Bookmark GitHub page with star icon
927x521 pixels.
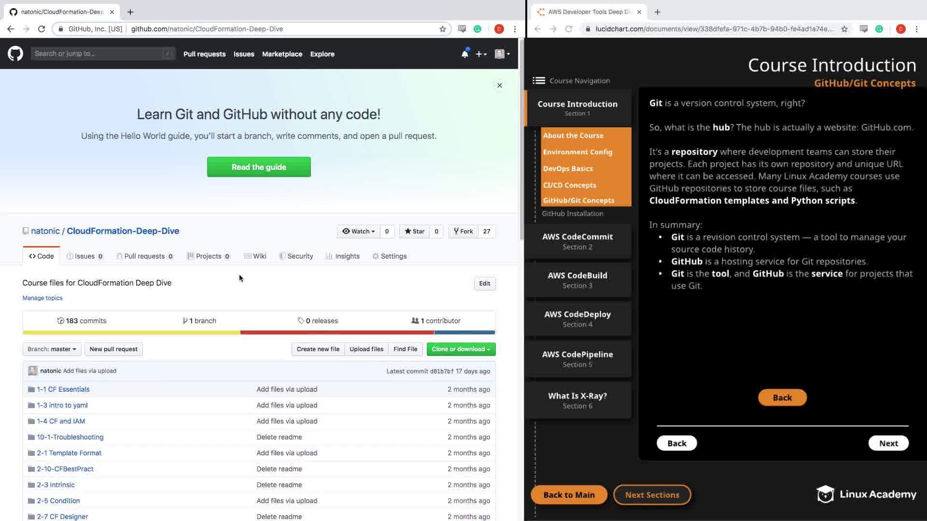442,29
